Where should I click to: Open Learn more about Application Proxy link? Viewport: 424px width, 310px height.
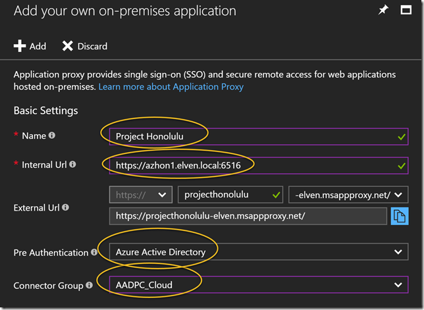click(x=171, y=87)
